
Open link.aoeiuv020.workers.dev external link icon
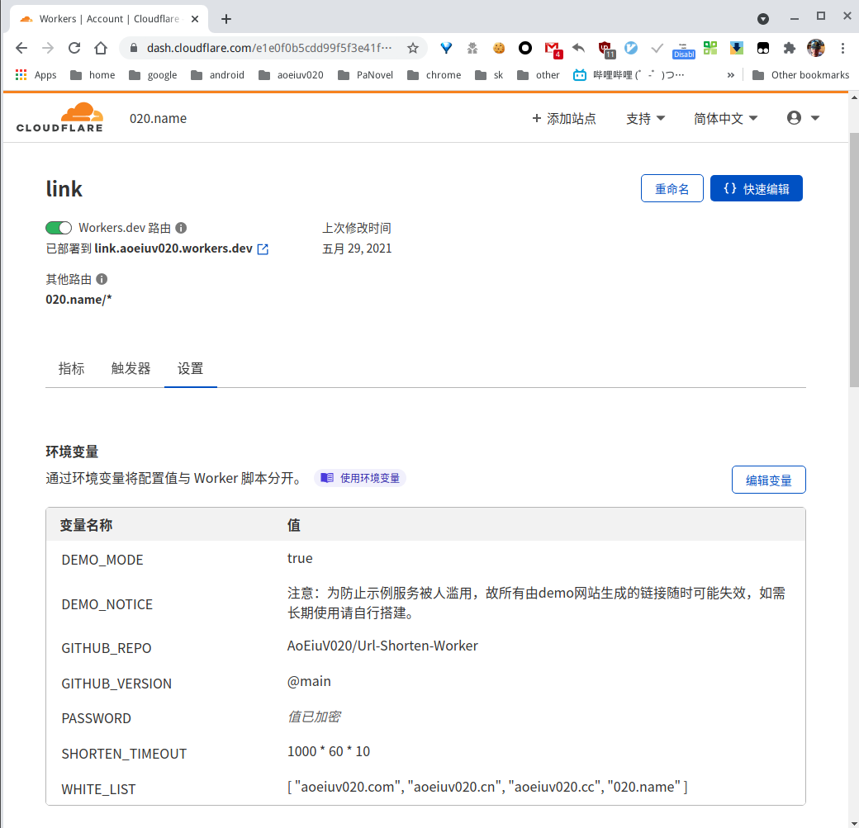pos(263,249)
